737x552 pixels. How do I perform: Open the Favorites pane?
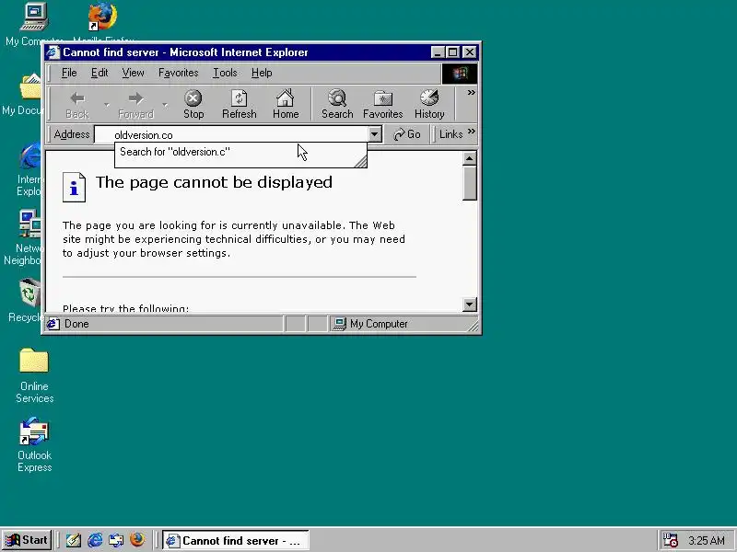[382, 104]
